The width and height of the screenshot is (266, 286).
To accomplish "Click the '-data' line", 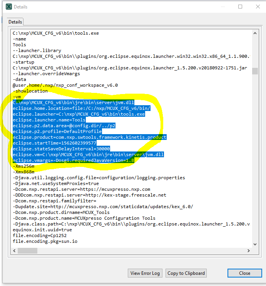I will point(20,79).
